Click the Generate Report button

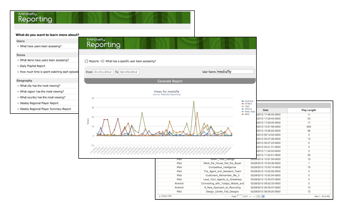pos(170,81)
